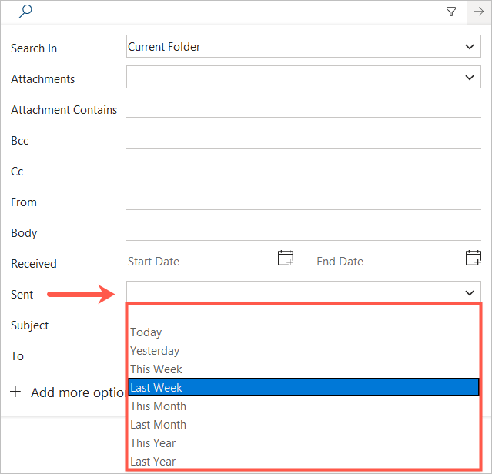Click the plus icon for more options
Screen dimensions: 492x474
[15, 392]
